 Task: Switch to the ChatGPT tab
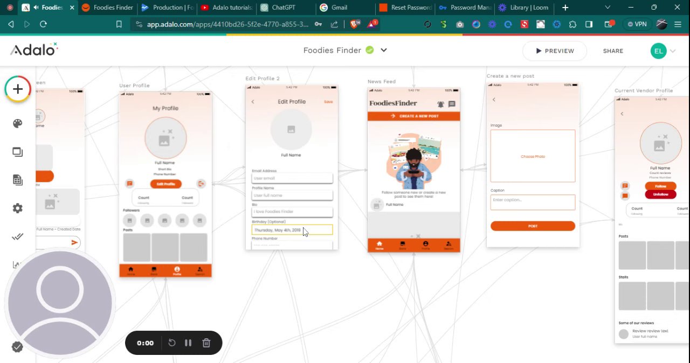click(x=285, y=8)
